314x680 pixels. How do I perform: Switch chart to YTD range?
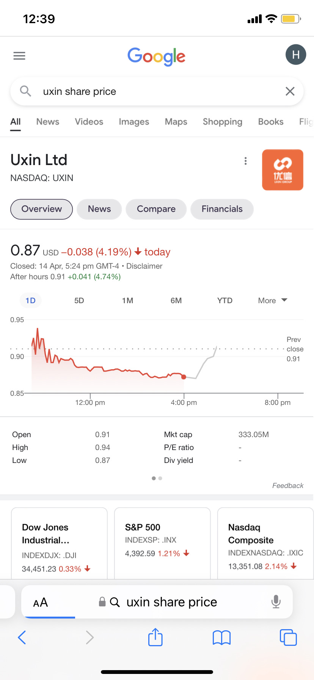click(x=225, y=301)
